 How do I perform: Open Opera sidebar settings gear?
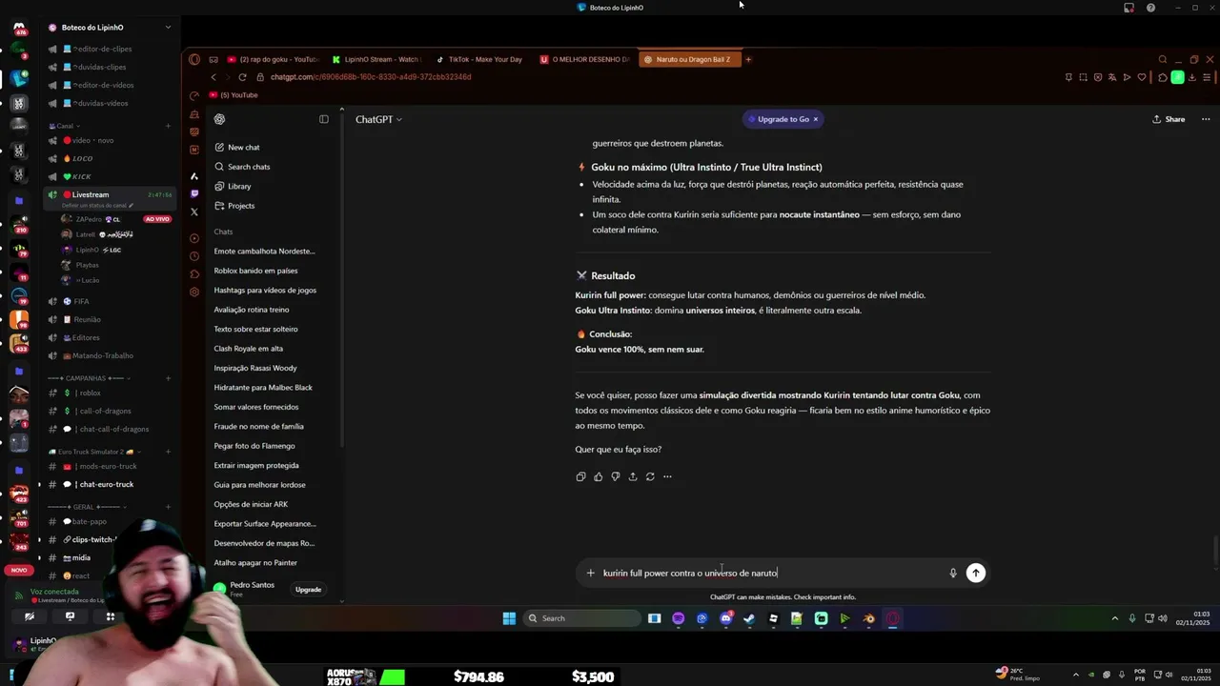pos(194,292)
